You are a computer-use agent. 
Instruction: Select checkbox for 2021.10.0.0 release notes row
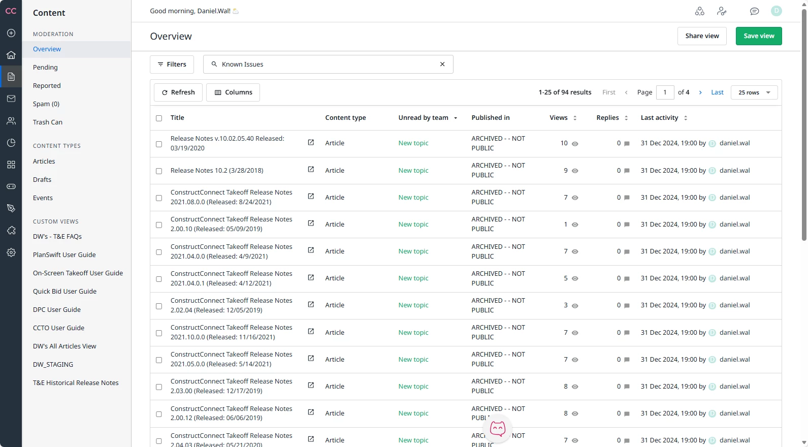[159, 333]
